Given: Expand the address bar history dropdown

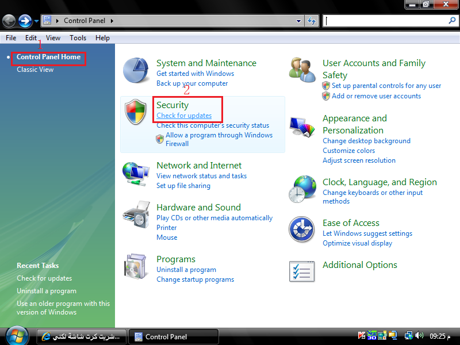Looking at the screenshot, I should pyautogui.click(x=298, y=21).
